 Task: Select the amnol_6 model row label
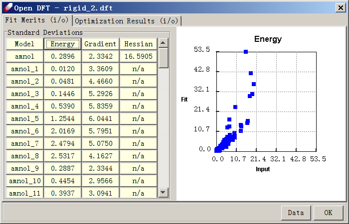[x=24, y=131]
